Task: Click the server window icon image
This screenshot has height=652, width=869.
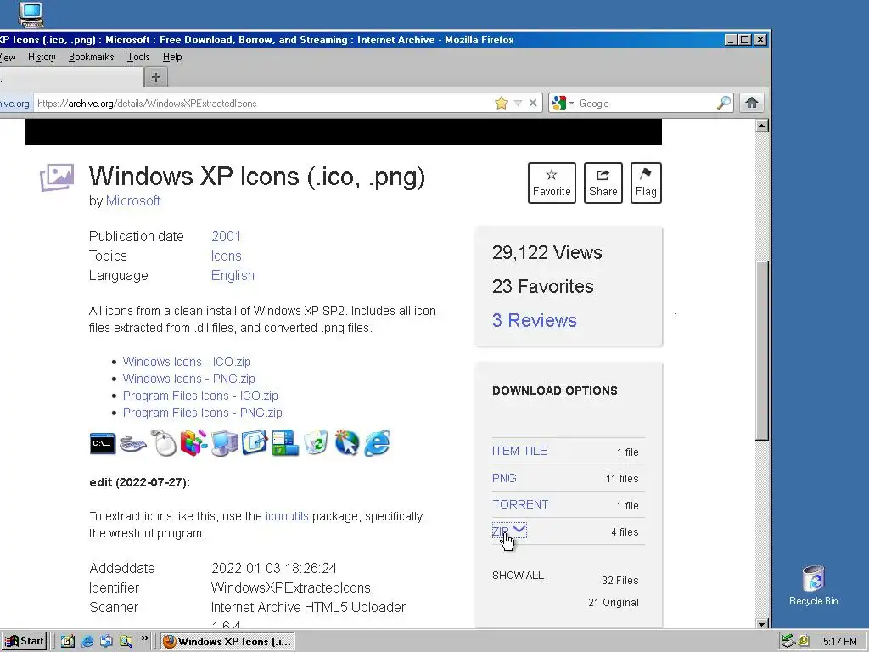Action: 285,443
